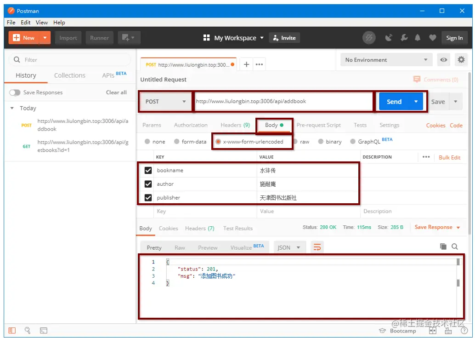Open the Cookies link
This screenshot has width=475, height=338.
tap(435, 126)
